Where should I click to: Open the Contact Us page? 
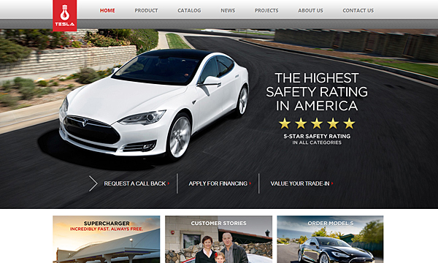(358, 11)
